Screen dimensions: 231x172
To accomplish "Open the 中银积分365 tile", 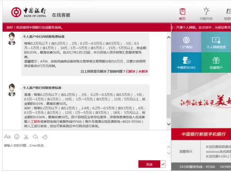I will 186,63.
